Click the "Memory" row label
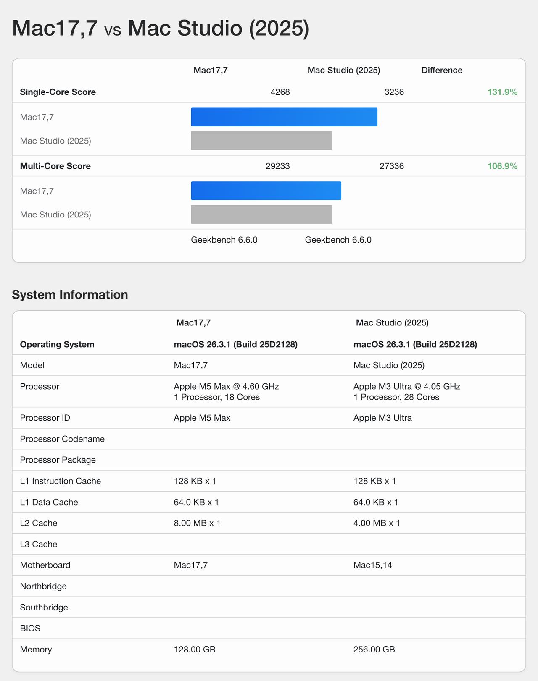Screen dimensions: 538x681 coord(36,650)
